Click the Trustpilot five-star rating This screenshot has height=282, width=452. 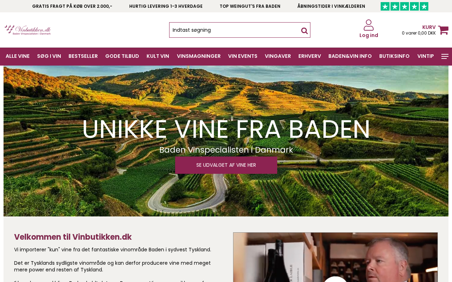click(404, 6)
